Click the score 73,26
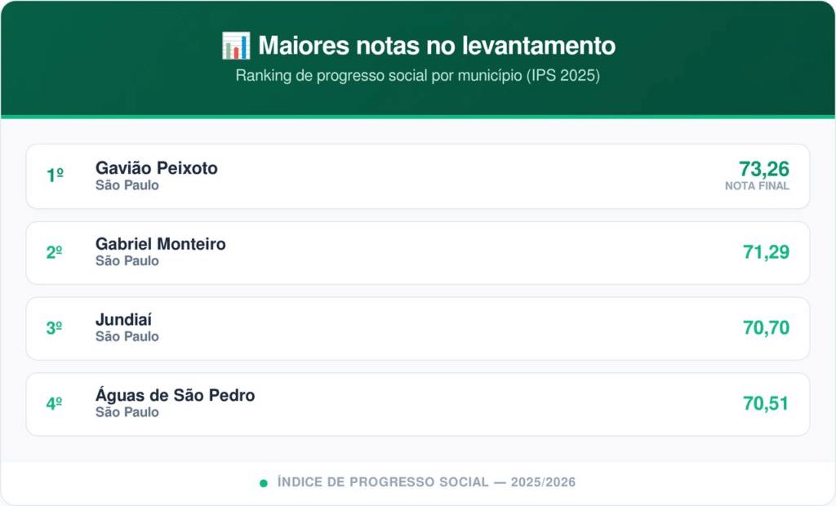This screenshot has width=836, height=506. pos(764,169)
